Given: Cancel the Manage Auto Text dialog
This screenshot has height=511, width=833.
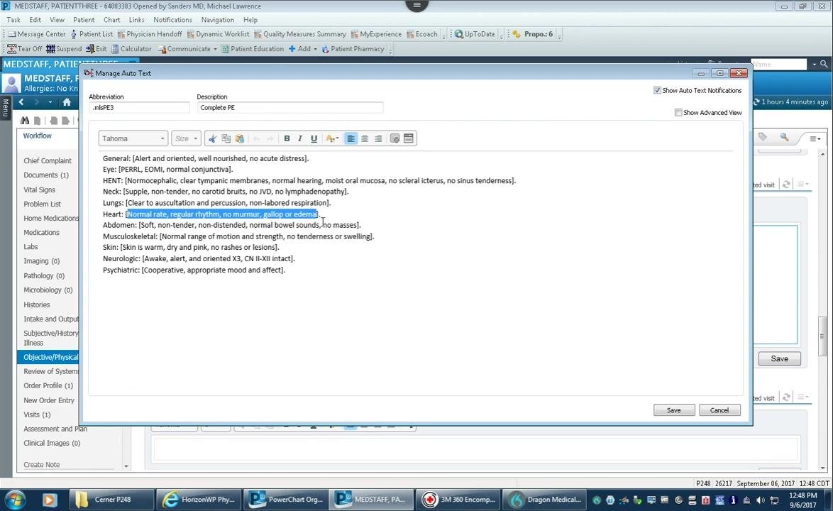Looking at the screenshot, I should click(719, 410).
